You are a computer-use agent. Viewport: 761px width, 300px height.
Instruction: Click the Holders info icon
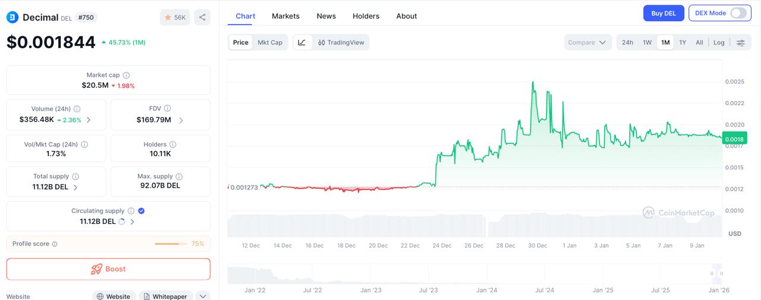172,144
